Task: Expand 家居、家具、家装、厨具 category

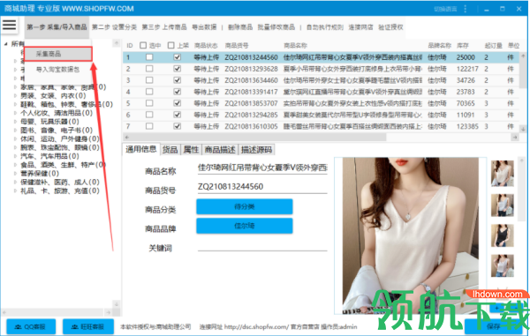Action: [x=15, y=87]
